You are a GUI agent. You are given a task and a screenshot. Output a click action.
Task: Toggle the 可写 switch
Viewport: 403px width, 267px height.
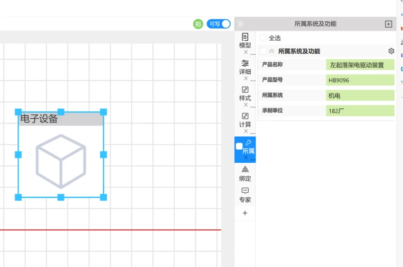tap(218, 24)
